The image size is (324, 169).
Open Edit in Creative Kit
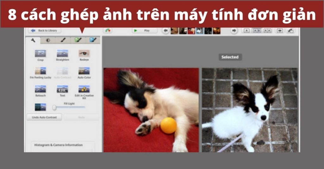click(x=84, y=92)
